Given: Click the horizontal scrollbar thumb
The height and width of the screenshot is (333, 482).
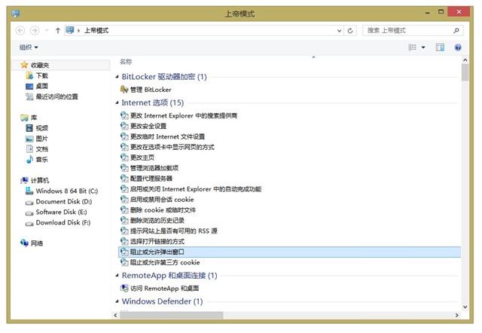Looking at the screenshot, I should [171, 315].
